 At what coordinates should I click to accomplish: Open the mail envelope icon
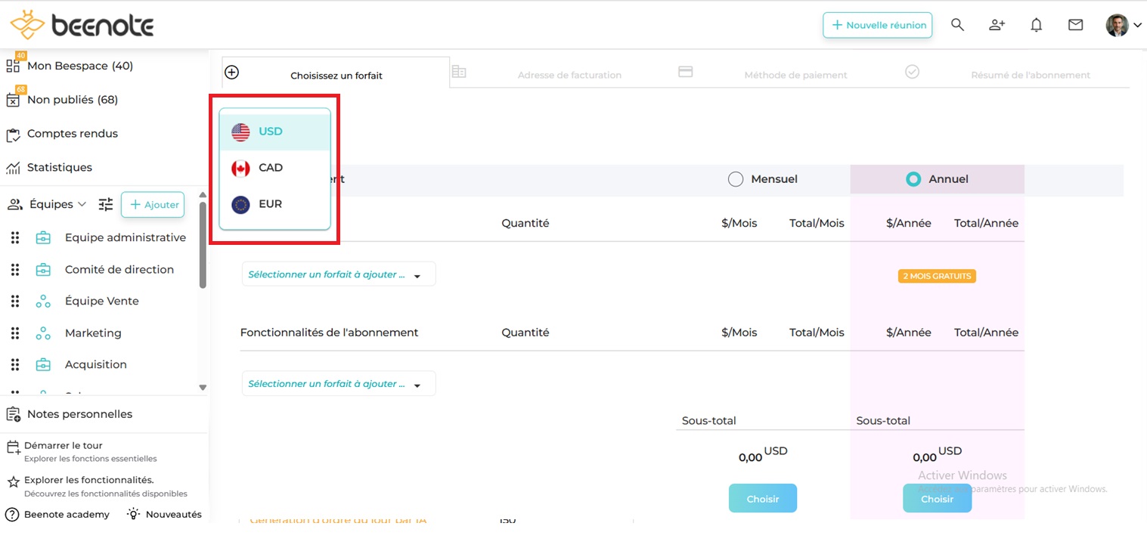tap(1075, 25)
